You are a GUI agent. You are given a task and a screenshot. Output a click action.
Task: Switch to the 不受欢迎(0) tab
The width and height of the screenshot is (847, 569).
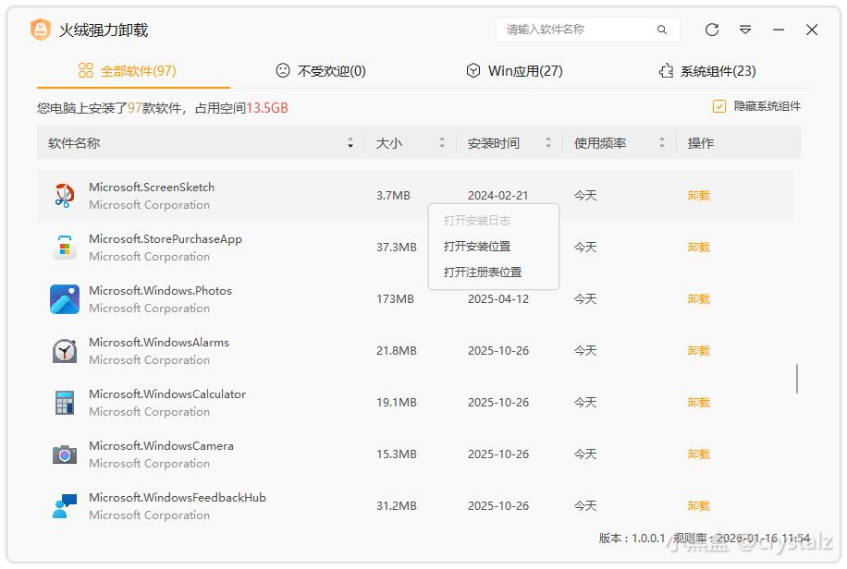(x=321, y=71)
